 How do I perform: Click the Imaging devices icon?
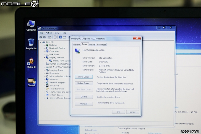coord(47,70)
